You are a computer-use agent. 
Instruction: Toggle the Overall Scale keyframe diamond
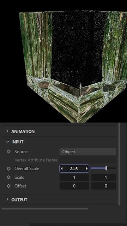8,168
